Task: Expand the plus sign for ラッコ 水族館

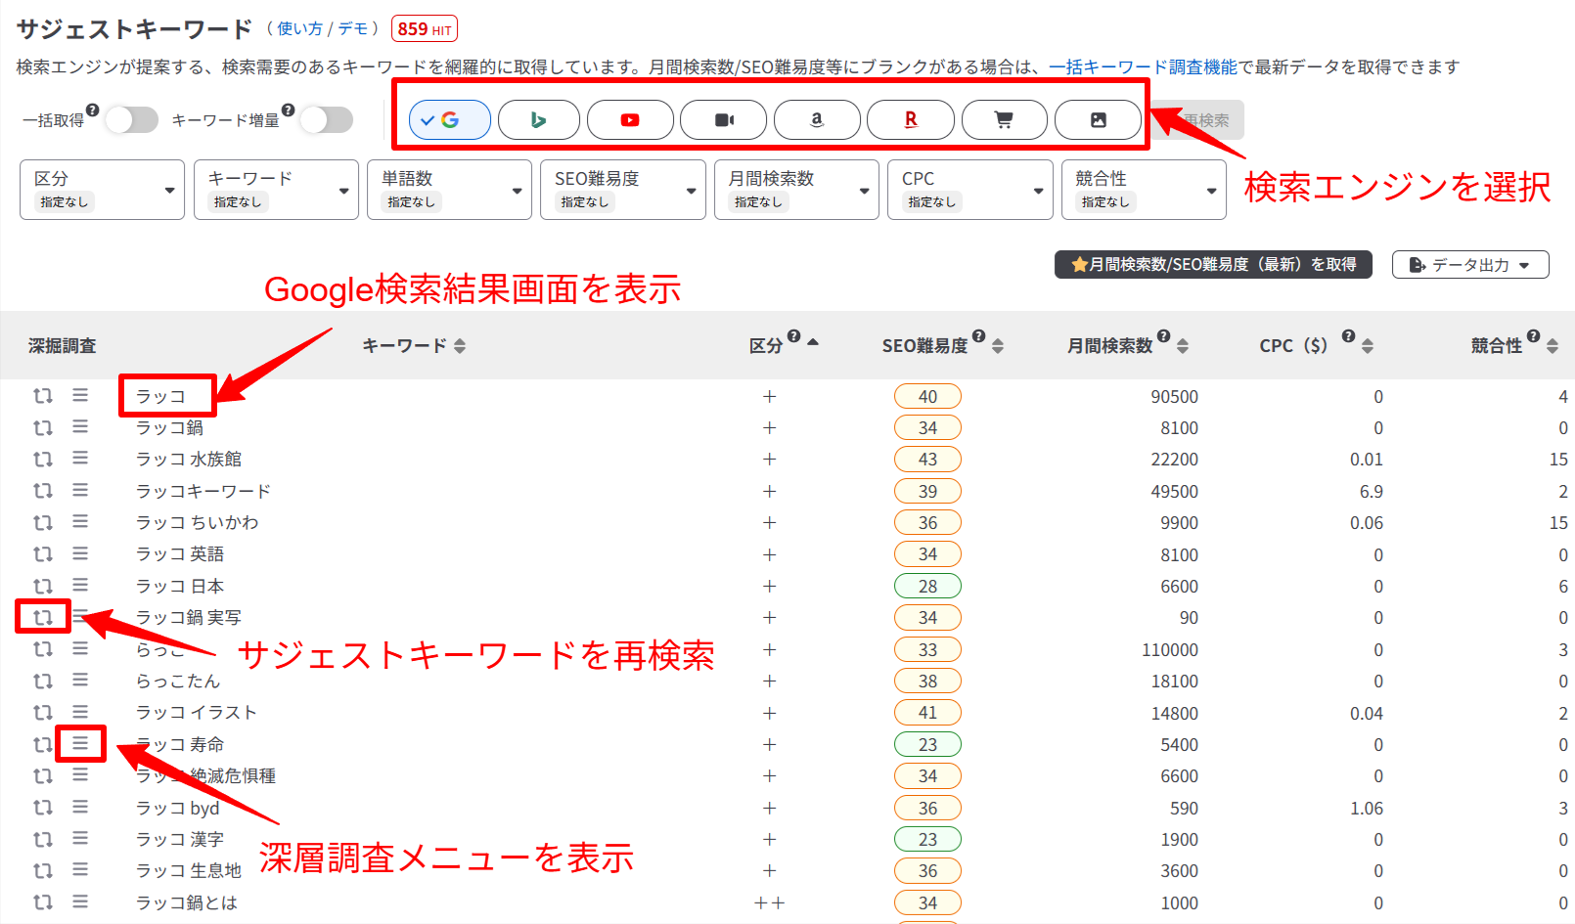Action: [x=770, y=460]
